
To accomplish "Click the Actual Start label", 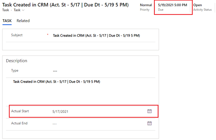I will click(x=20, y=111).
